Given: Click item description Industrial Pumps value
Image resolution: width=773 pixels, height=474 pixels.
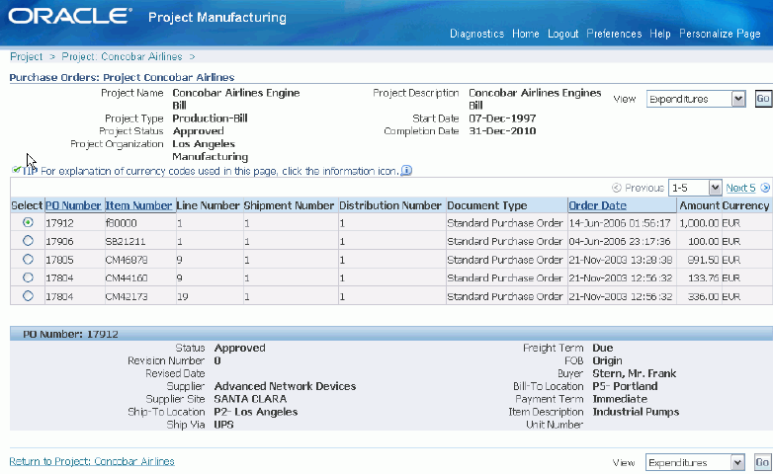Looking at the screenshot, I should click(636, 412).
